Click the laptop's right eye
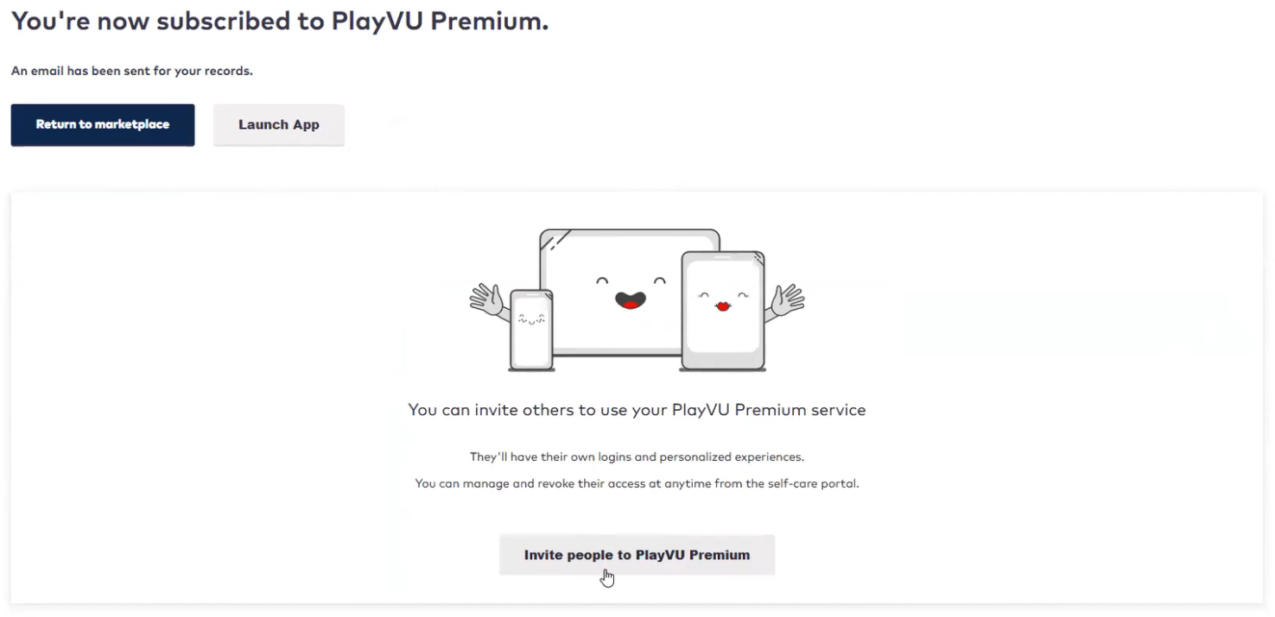The image size is (1275, 617). pos(660,280)
